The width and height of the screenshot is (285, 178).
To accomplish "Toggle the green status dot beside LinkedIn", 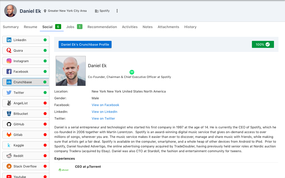I will tap(45, 40).
